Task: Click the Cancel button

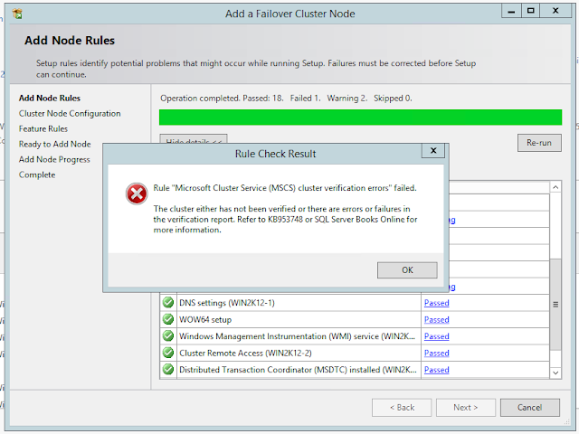Action: pyautogui.click(x=530, y=408)
